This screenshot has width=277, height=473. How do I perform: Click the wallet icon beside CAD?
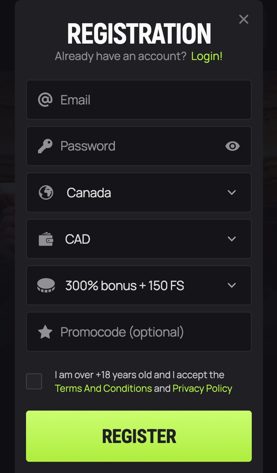[x=46, y=239]
